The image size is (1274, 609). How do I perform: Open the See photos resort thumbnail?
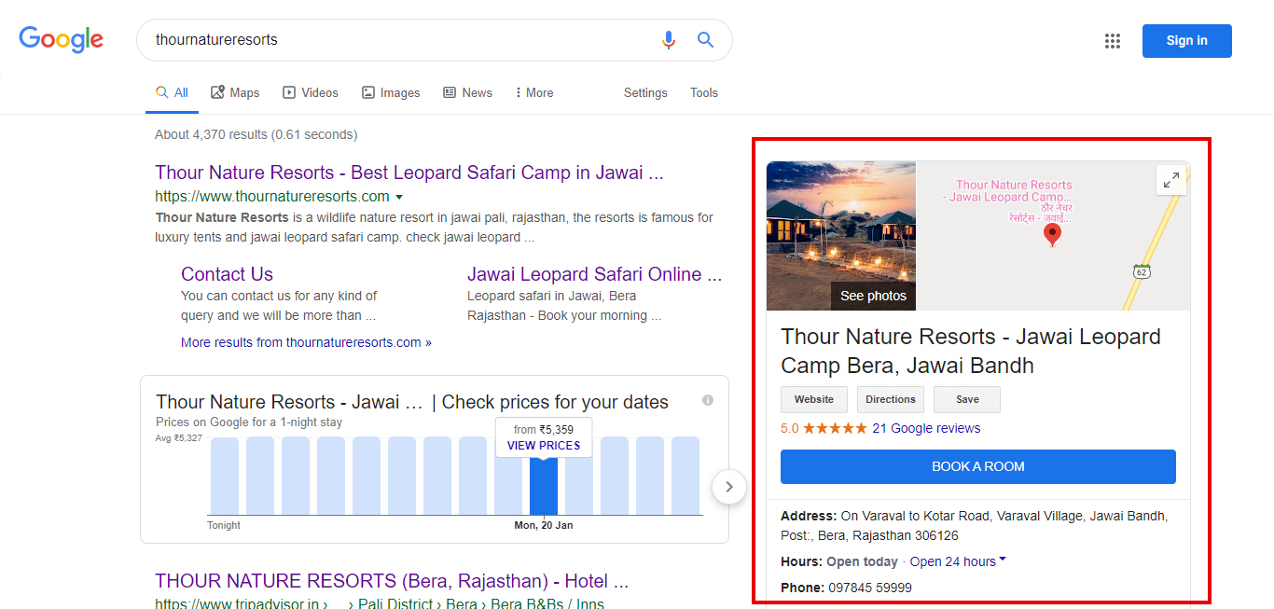[841, 236]
